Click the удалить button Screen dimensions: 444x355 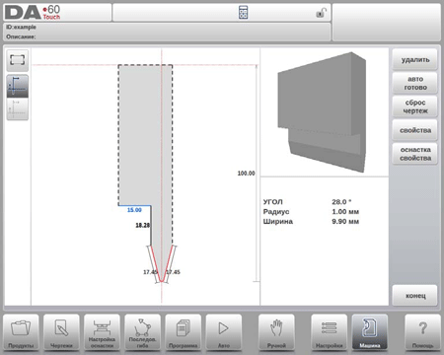click(x=415, y=60)
